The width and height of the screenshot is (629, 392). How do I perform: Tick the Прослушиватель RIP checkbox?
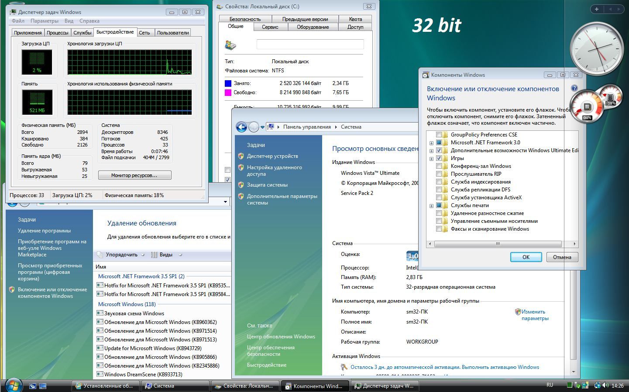[439, 174]
